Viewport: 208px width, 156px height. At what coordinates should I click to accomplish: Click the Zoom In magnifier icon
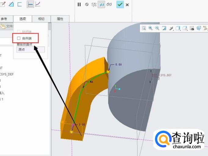coord(150,28)
